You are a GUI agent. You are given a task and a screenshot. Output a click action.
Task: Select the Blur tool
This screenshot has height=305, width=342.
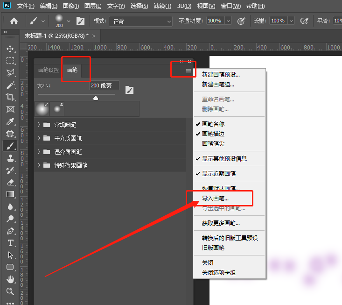tap(10, 206)
